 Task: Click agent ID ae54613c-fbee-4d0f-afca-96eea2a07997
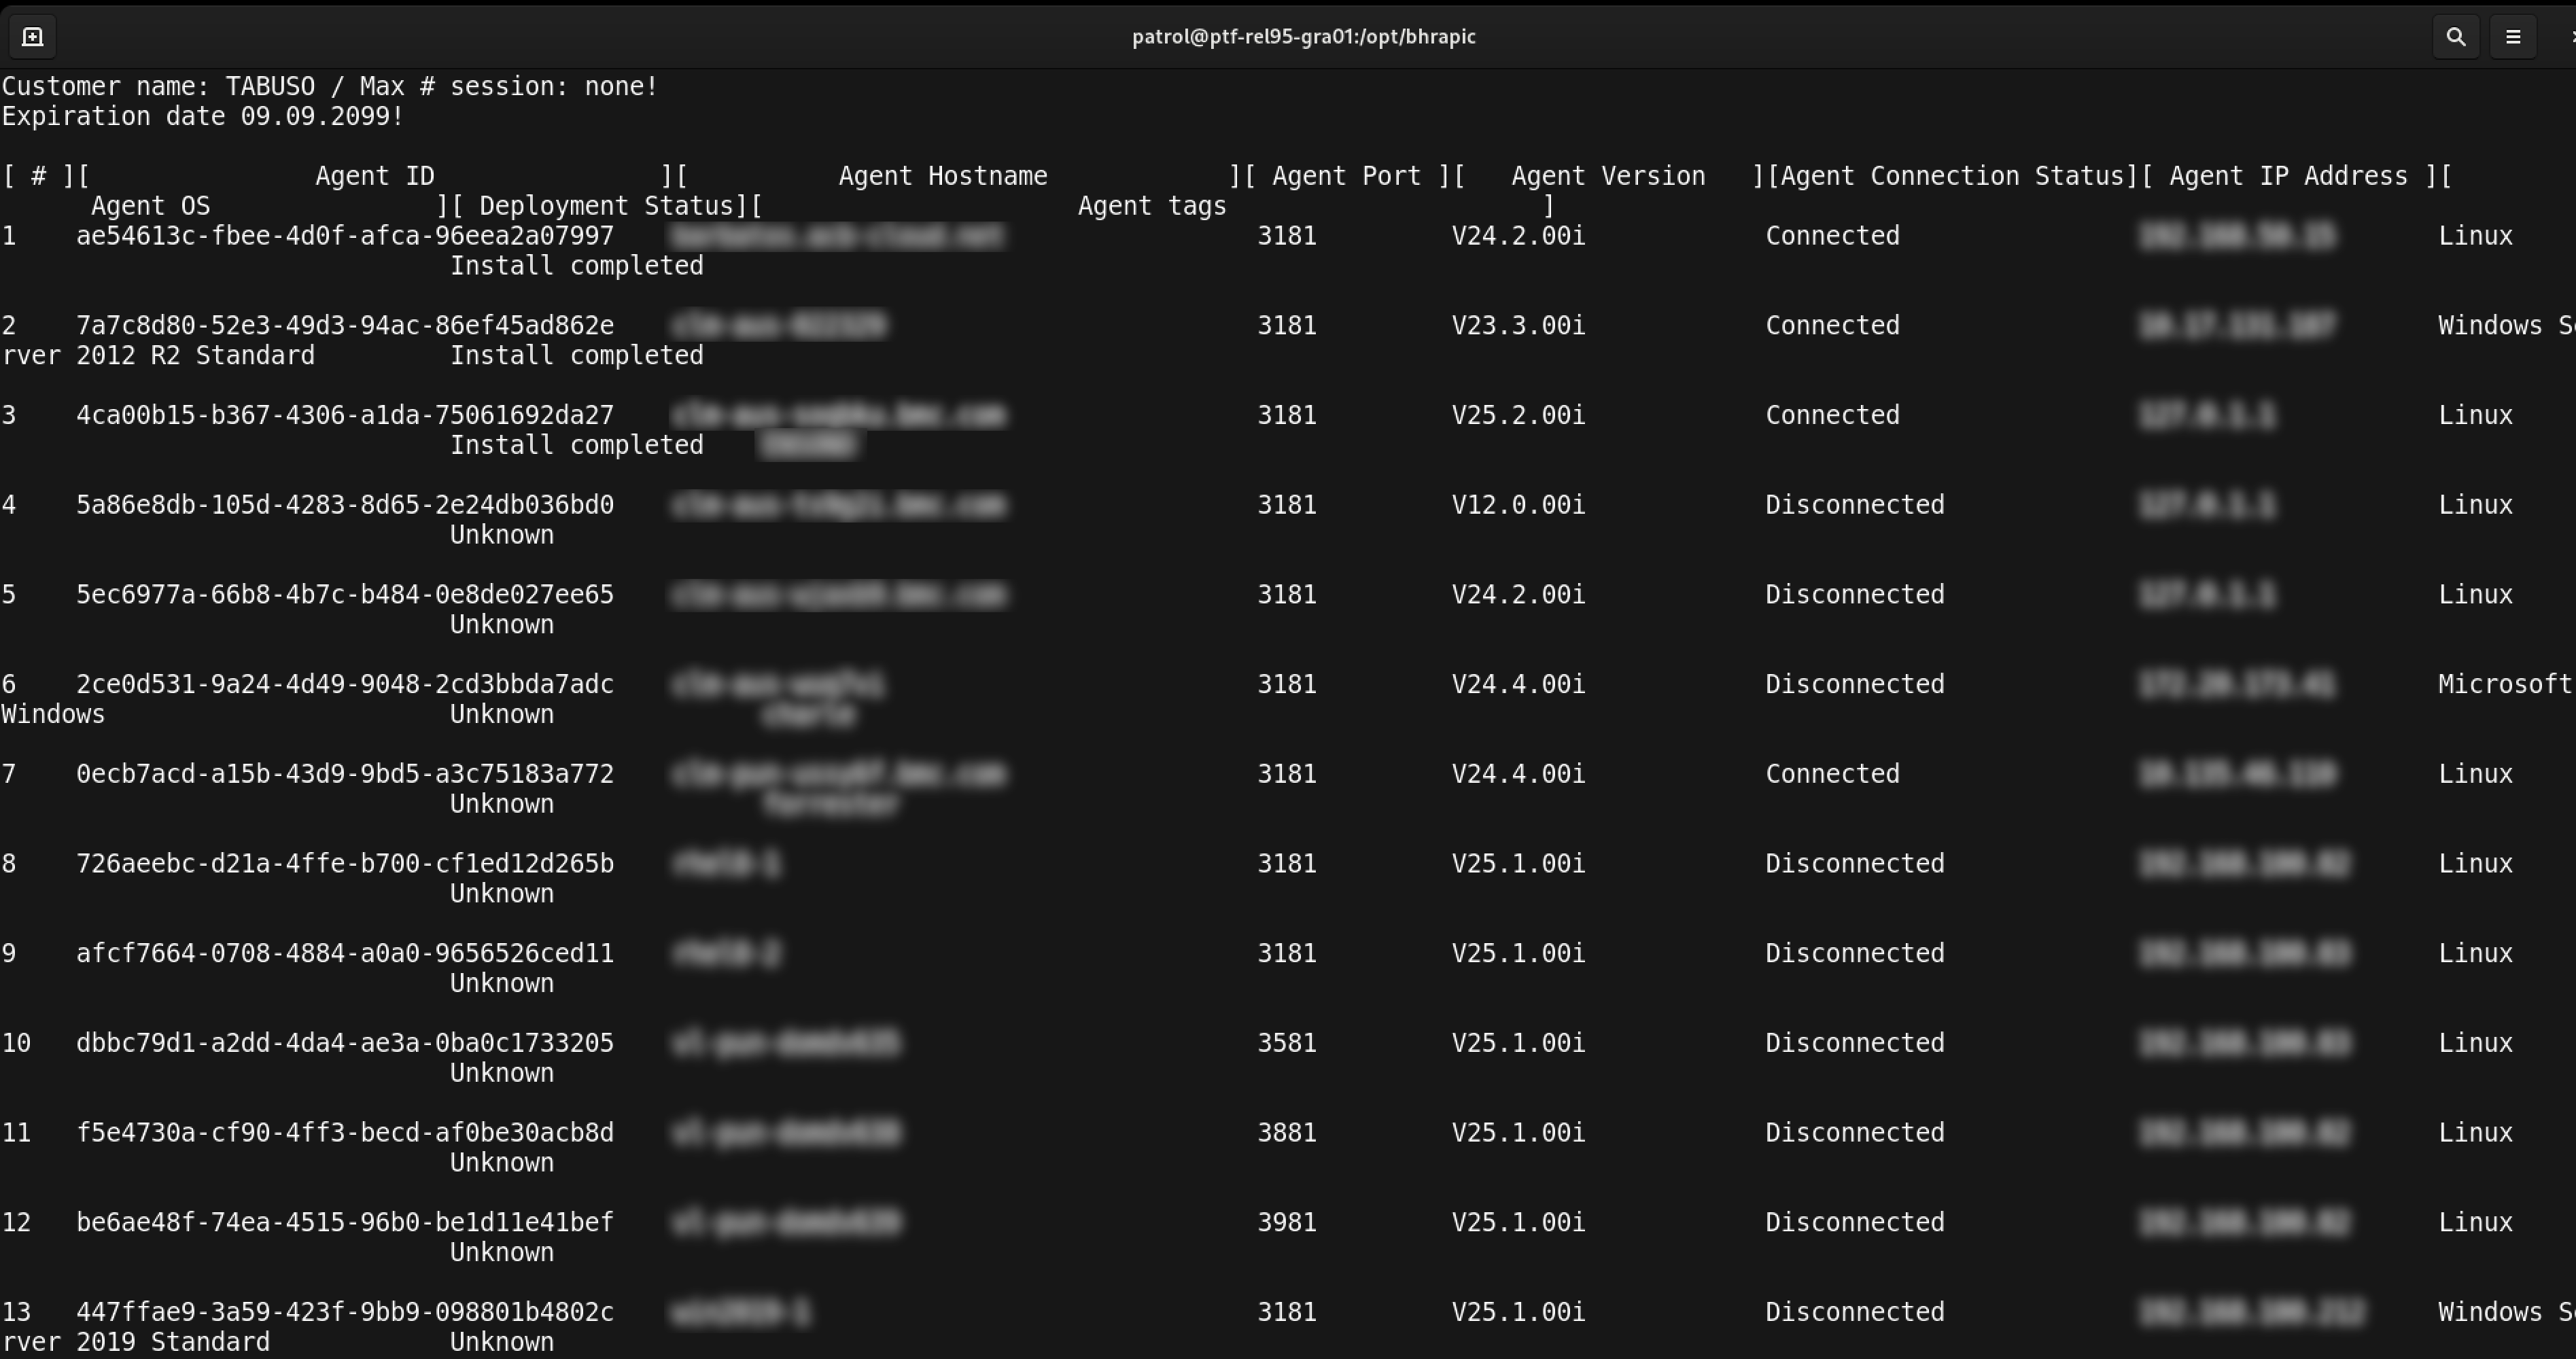click(x=345, y=236)
